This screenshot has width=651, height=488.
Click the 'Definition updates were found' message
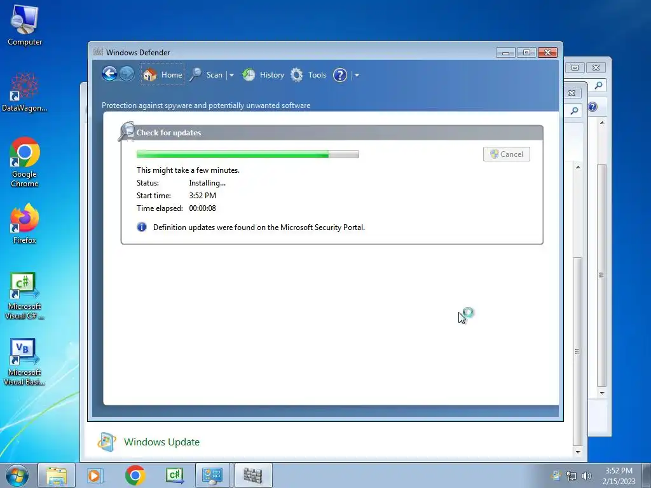click(259, 227)
